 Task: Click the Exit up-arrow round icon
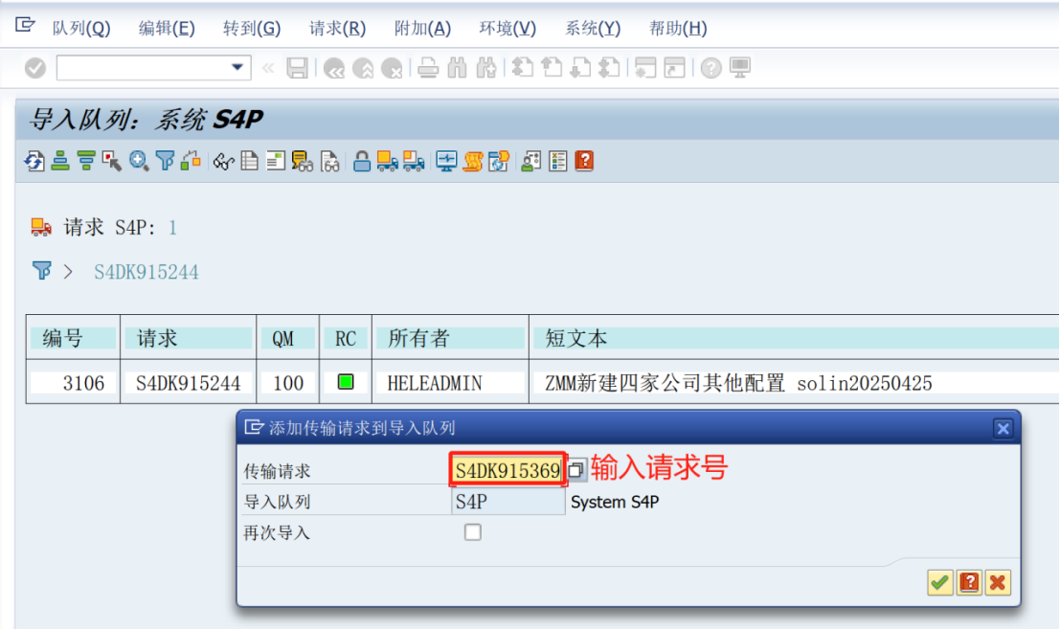[x=363, y=68]
